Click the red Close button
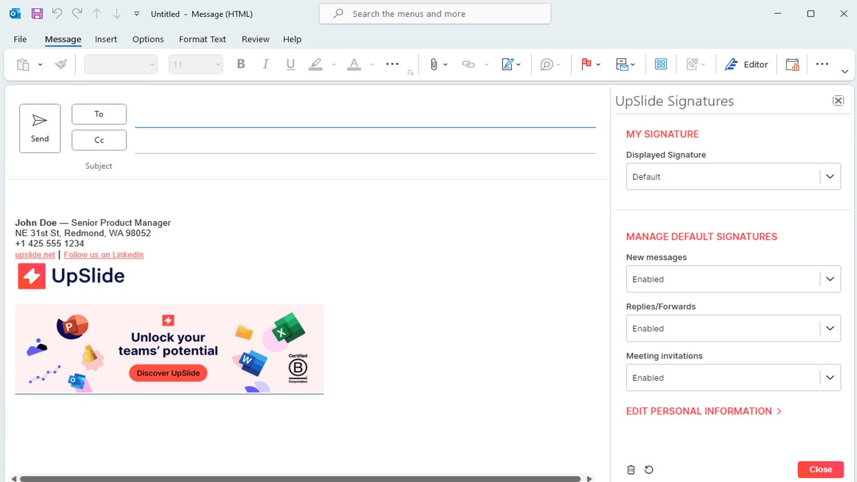The width and height of the screenshot is (857, 482). (x=821, y=469)
